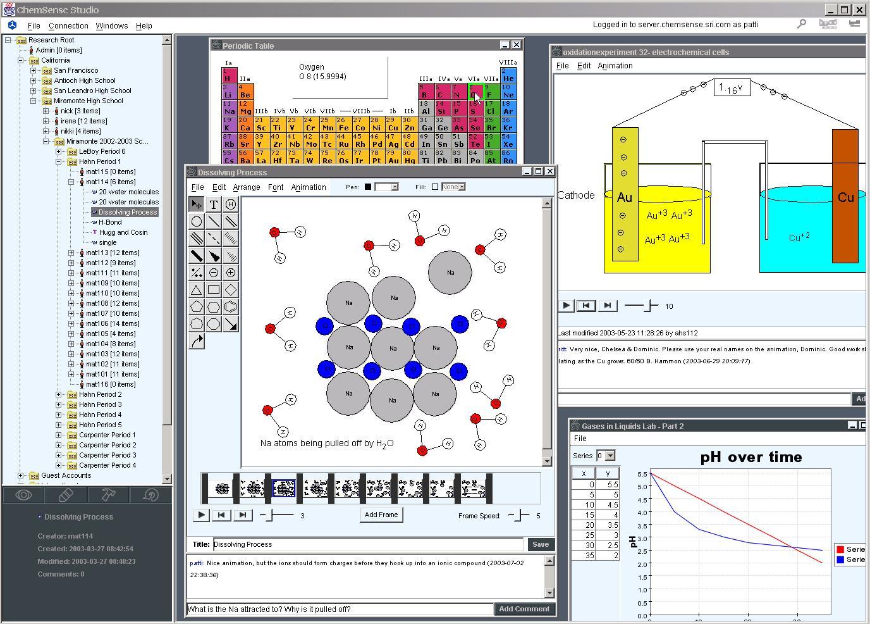Image resolution: width=870 pixels, height=624 pixels.
Task: Click the search magnifier icon in top bar
Action: click(801, 24)
